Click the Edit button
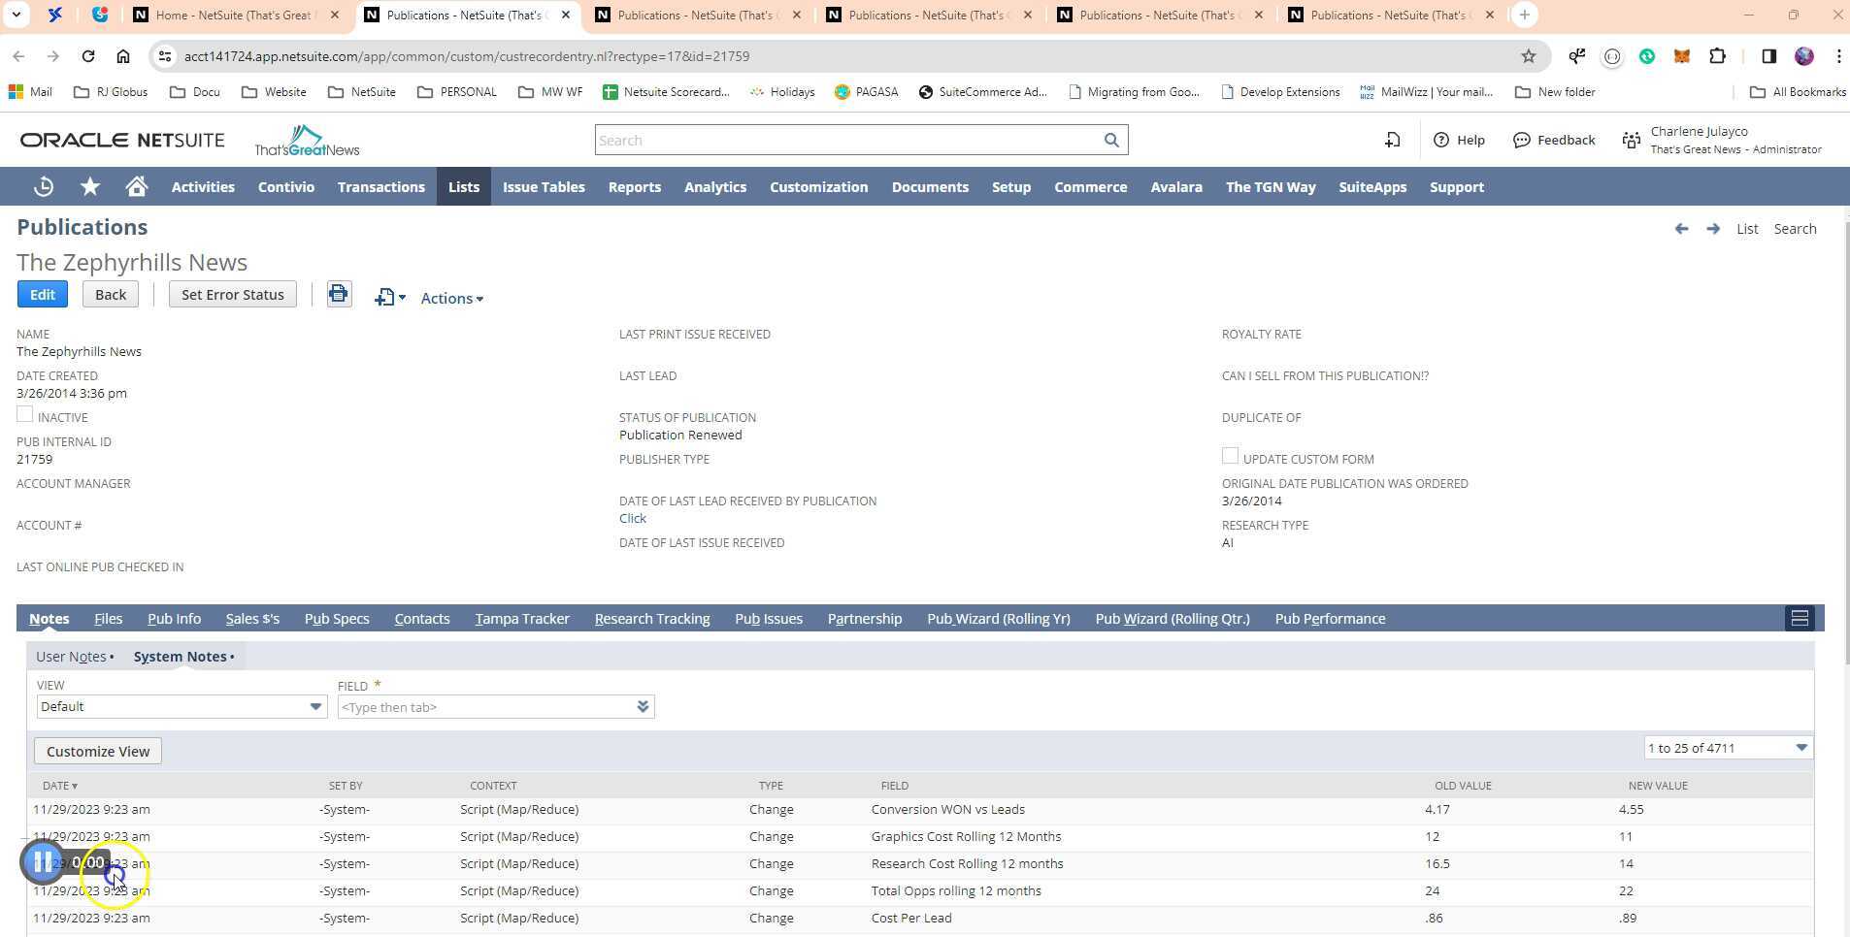1850x937 pixels. point(43,295)
